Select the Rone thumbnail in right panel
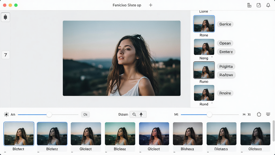Viewport: 275px width, 155px height. tap(204, 24)
